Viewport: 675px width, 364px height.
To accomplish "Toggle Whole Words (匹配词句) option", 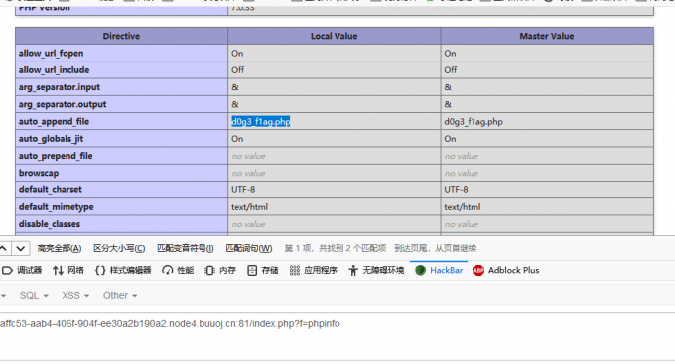I will coord(249,248).
